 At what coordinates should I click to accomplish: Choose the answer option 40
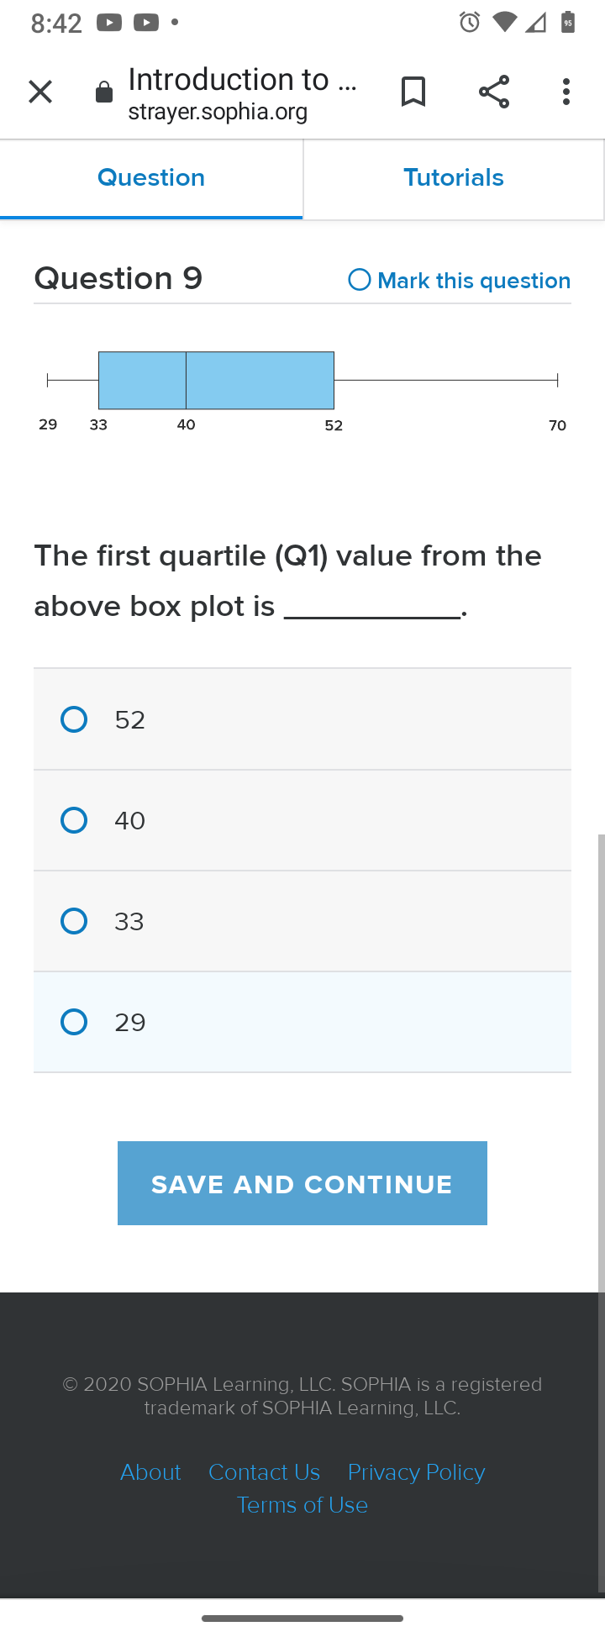click(x=302, y=820)
